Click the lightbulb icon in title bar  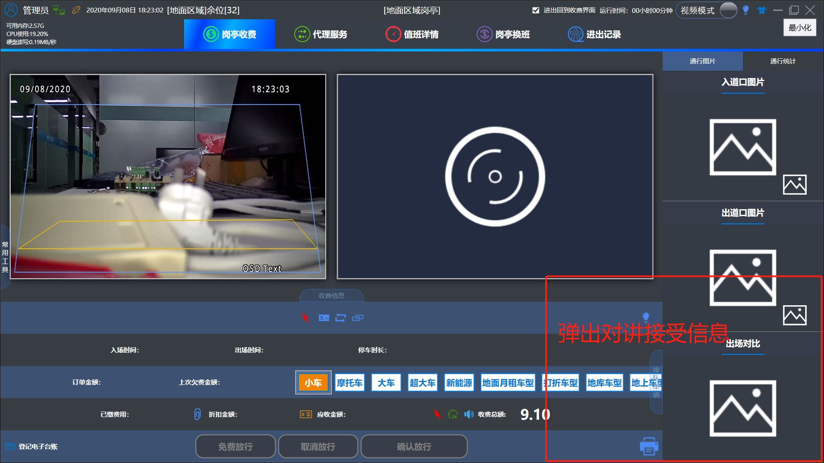(x=745, y=10)
